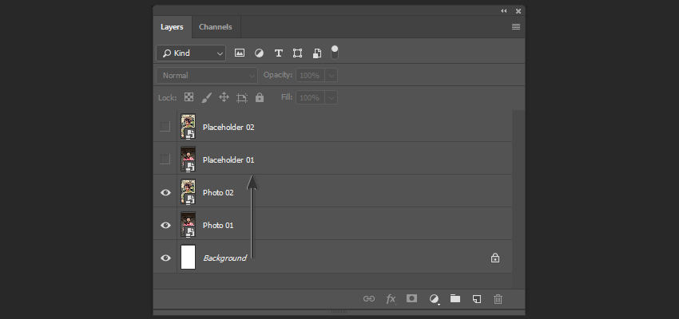Create a new group folder icon
Screen dimensions: 679x319
[x=455, y=298]
